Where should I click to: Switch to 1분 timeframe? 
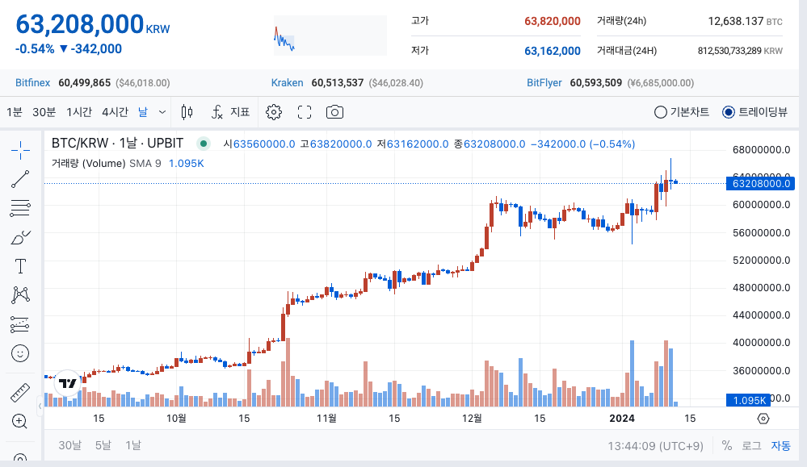[x=15, y=112]
